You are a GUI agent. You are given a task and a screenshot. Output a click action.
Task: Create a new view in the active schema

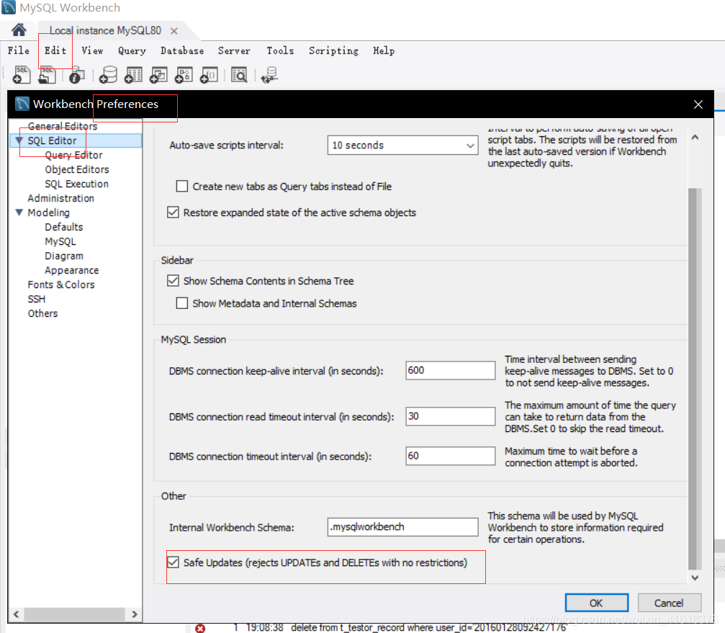tap(158, 75)
